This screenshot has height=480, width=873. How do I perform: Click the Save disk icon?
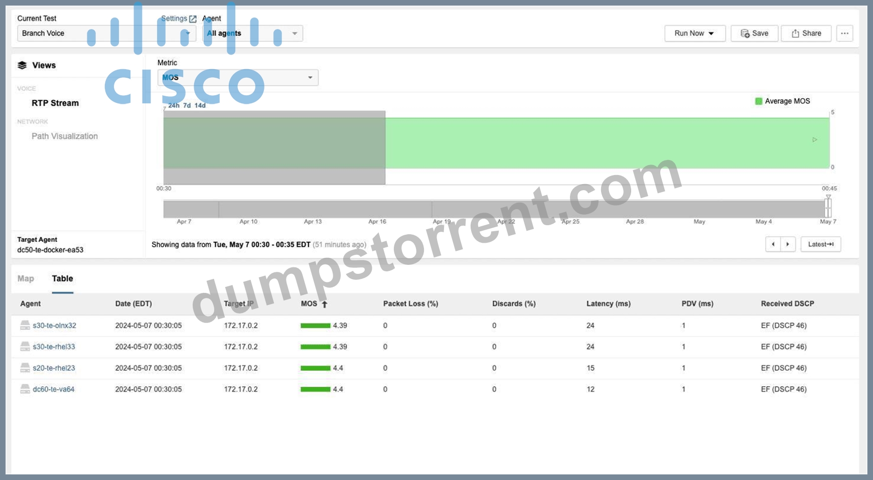(745, 33)
